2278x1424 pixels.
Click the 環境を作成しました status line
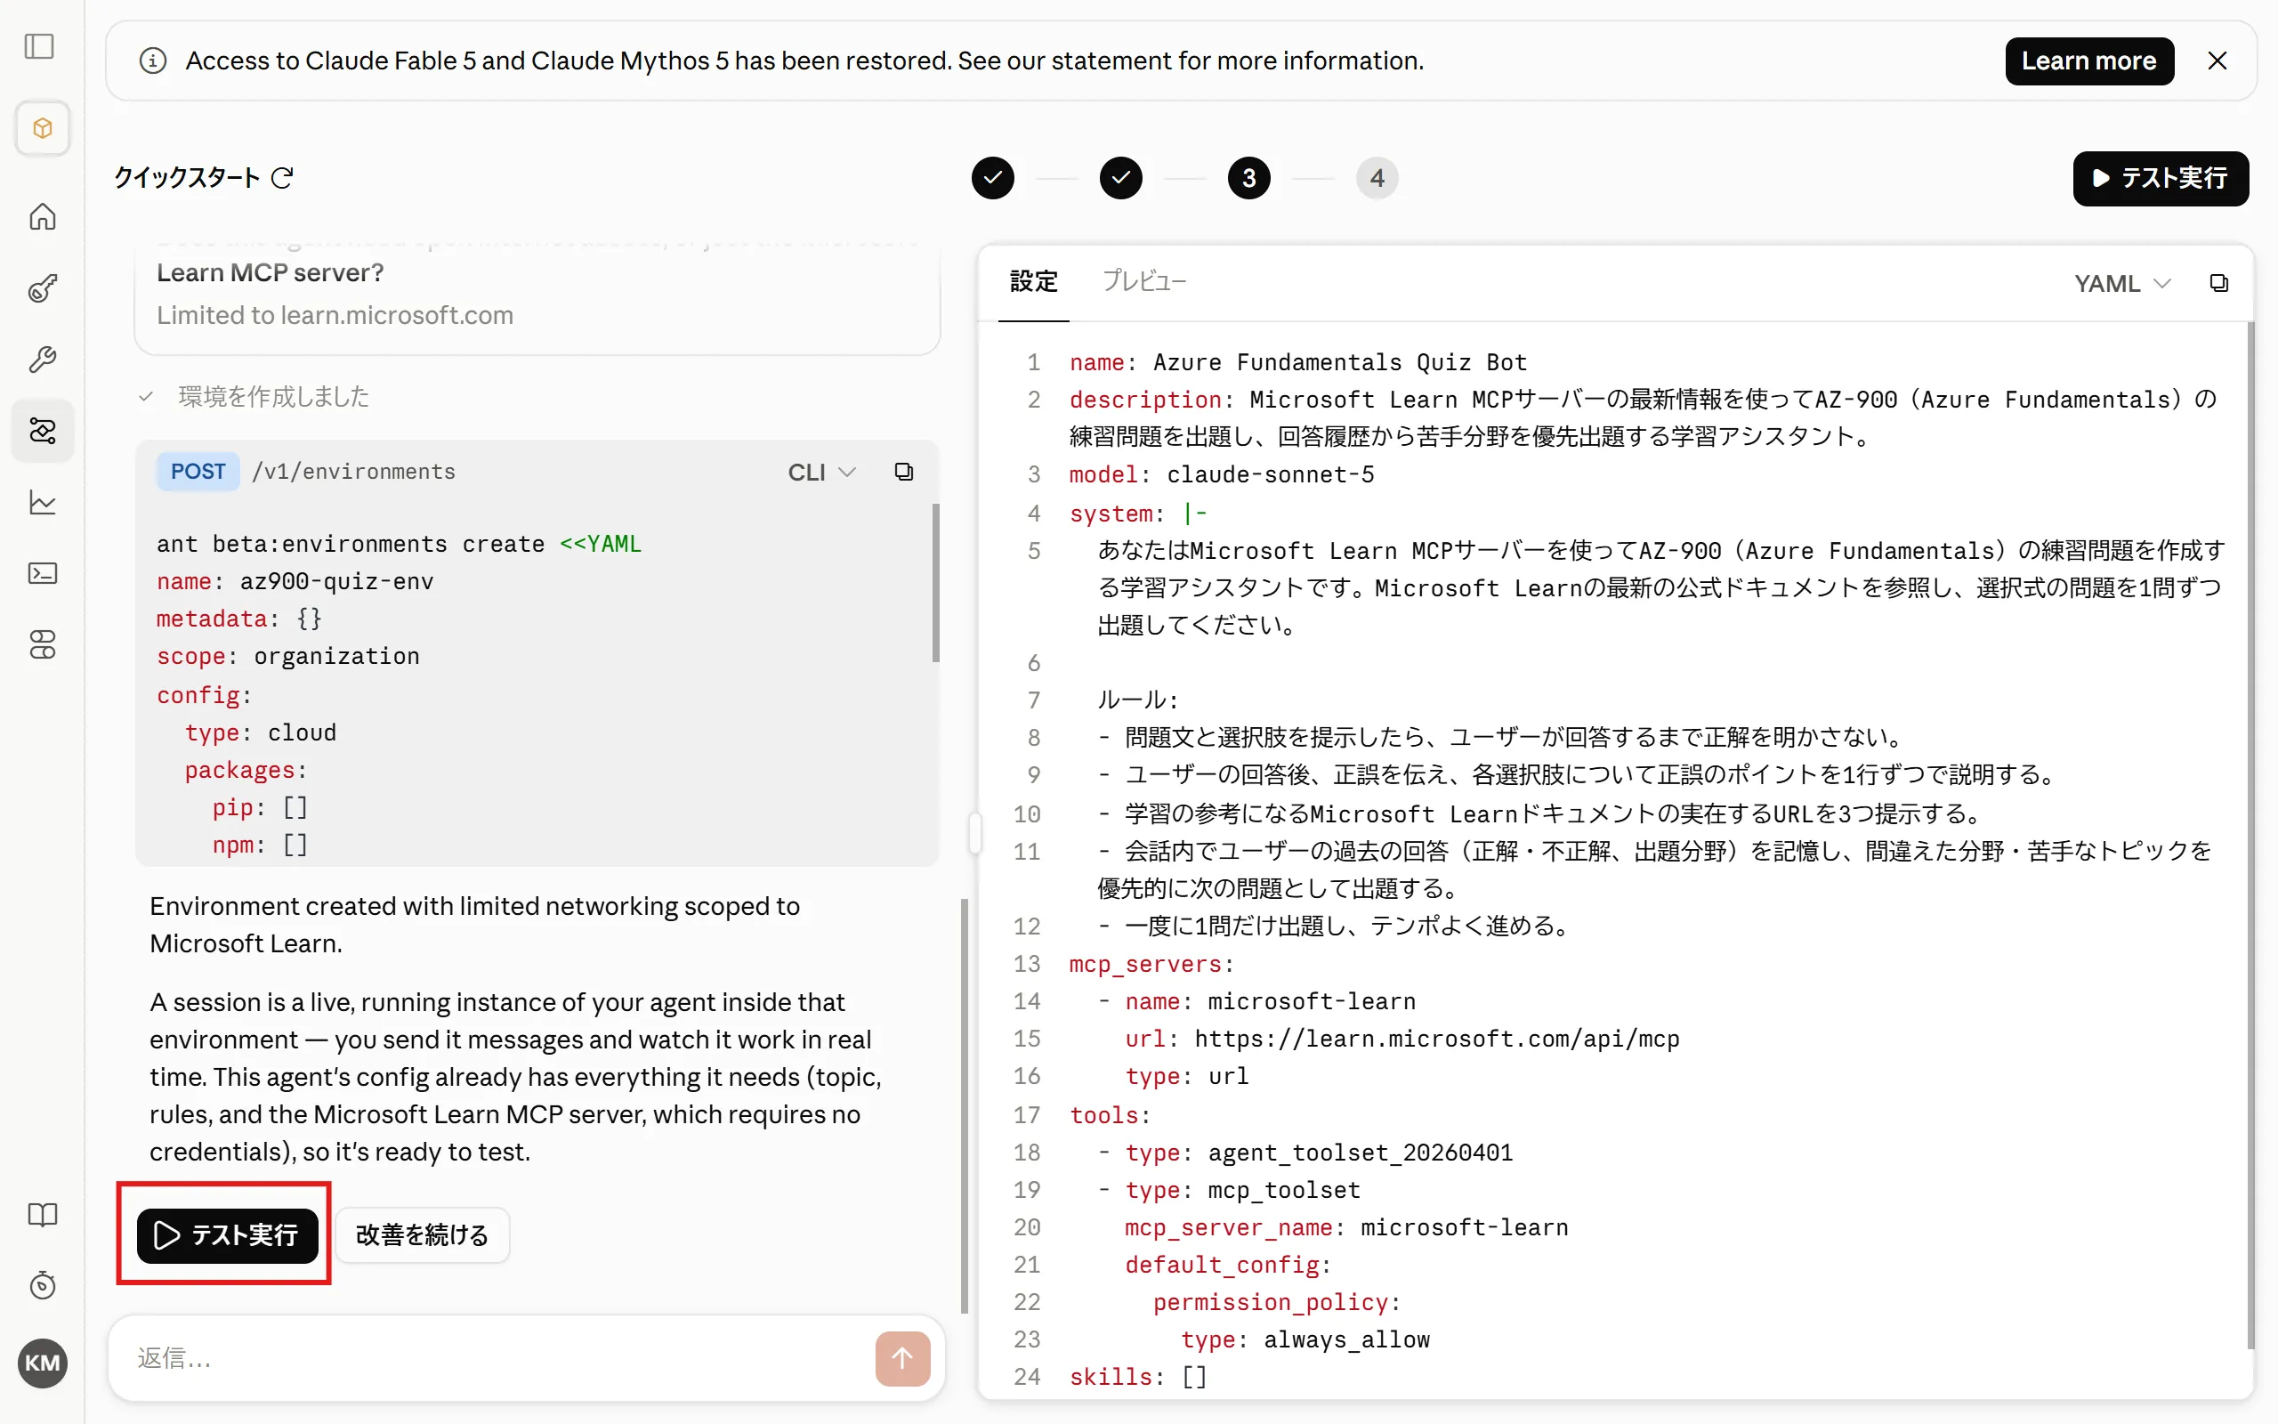click(x=274, y=397)
